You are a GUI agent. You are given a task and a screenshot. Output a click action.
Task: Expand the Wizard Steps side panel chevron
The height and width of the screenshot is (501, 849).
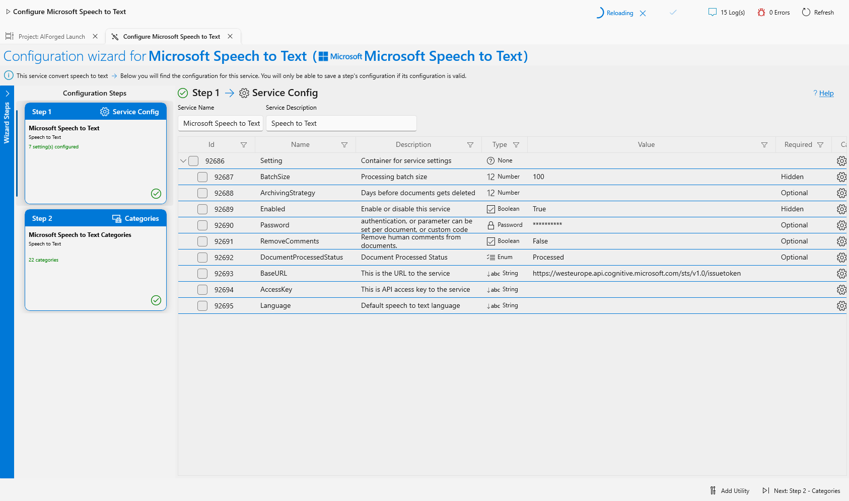click(7, 94)
